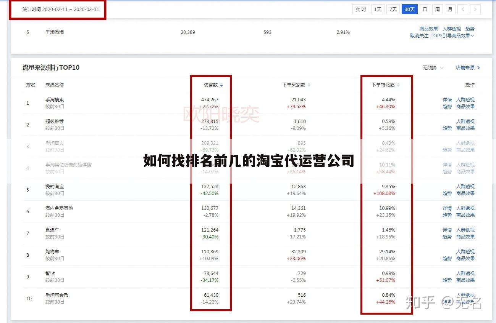The width and height of the screenshot is (496, 323).
Task: Click the 购物车 source name
Action: pos(52,252)
